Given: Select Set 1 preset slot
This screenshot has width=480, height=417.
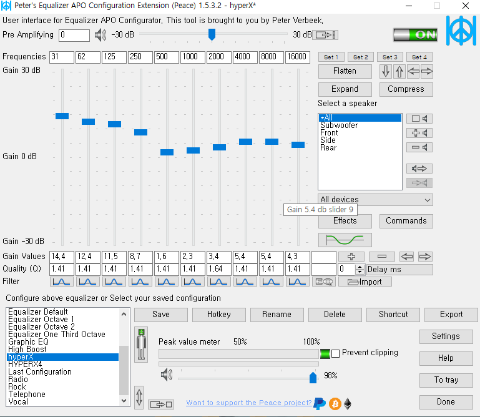Looking at the screenshot, I should (x=331, y=57).
